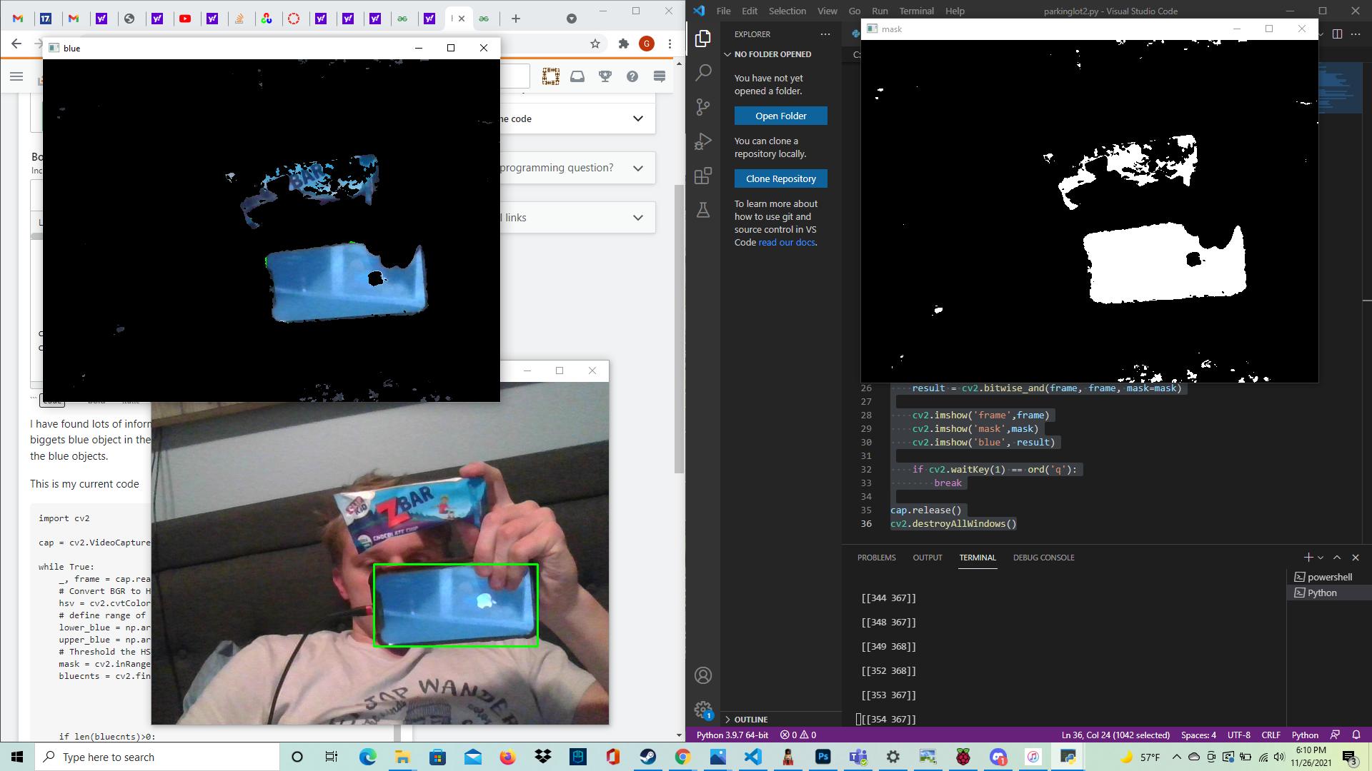Switch to the OUTPUT panel tab
1372x771 pixels.
coord(927,558)
